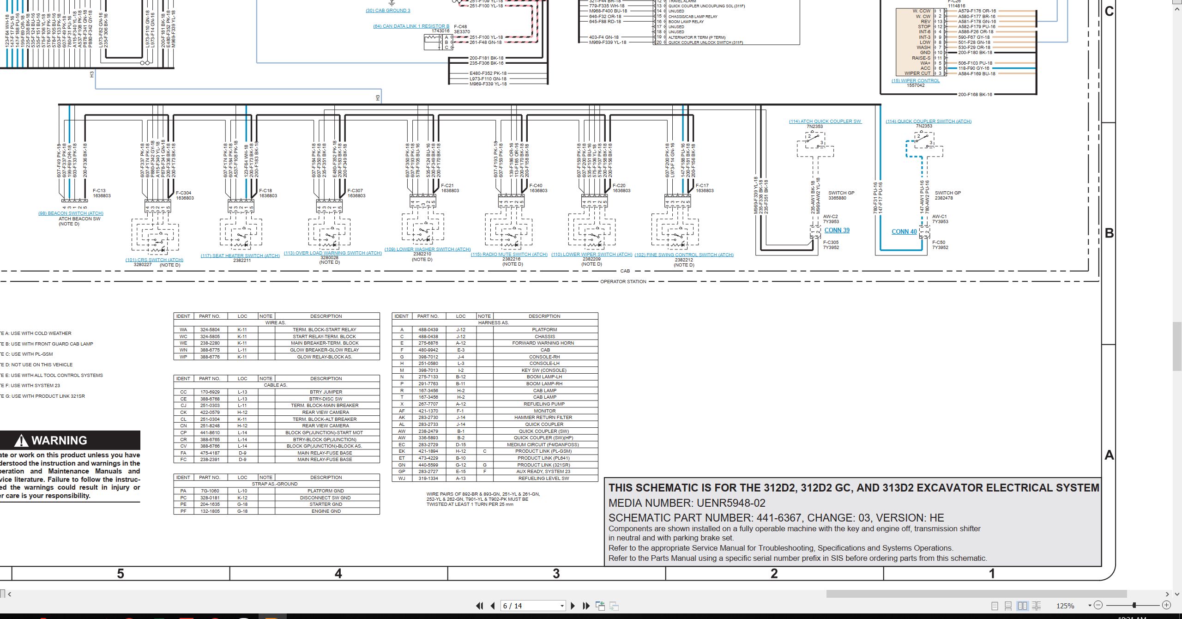
Task: Follow the (30) CAB GROUND 3 link
Action: tap(388, 11)
